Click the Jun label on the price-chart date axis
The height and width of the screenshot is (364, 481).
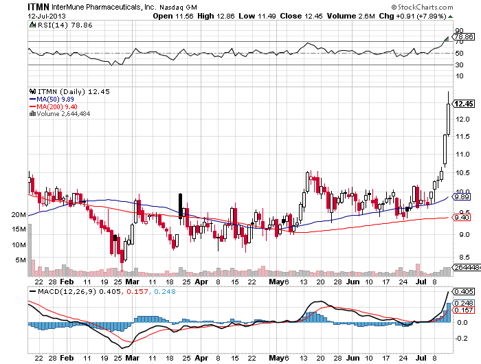tap(353, 282)
